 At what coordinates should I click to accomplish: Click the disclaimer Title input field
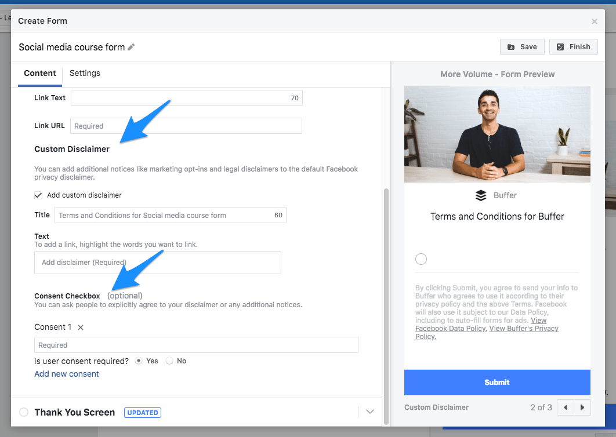tap(171, 215)
